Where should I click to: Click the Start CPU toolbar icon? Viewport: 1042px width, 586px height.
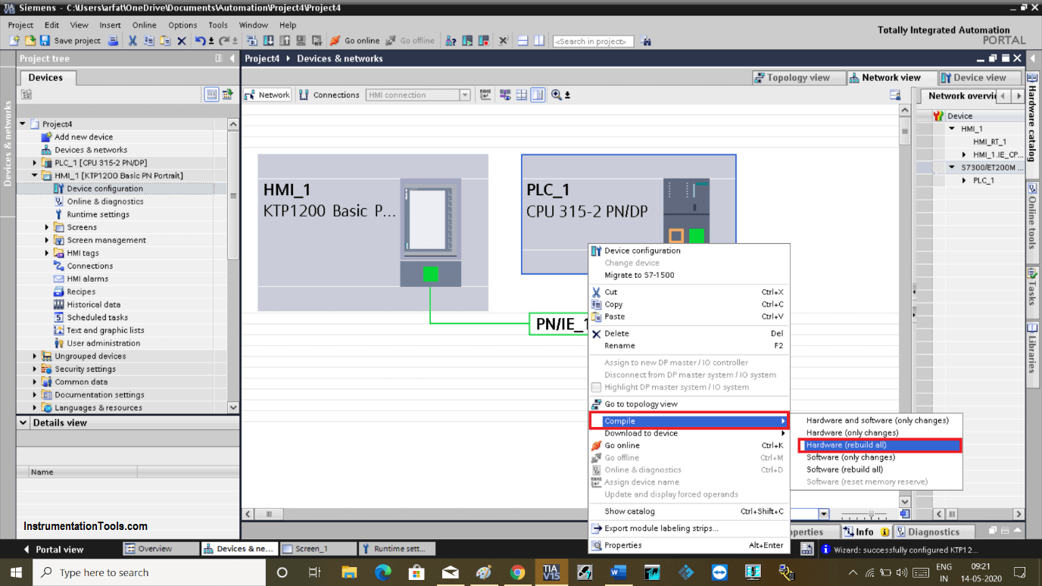467,41
